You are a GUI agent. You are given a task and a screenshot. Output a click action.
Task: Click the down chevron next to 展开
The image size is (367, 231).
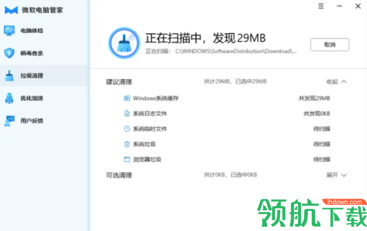pos(344,175)
